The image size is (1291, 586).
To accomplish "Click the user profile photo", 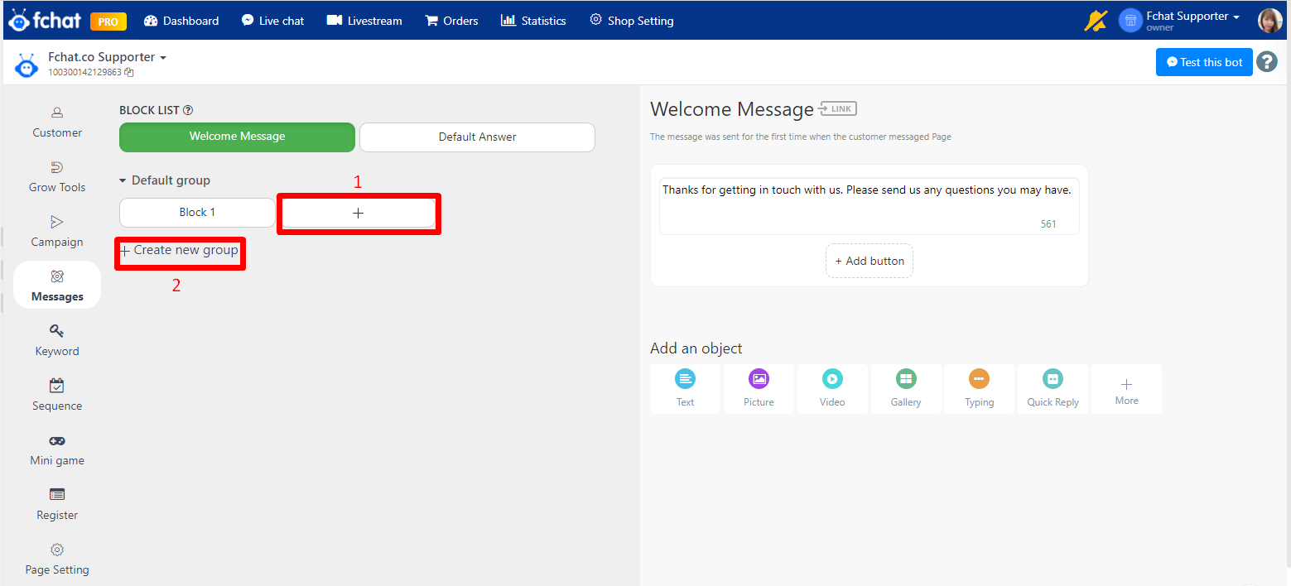I will coord(1269,21).
